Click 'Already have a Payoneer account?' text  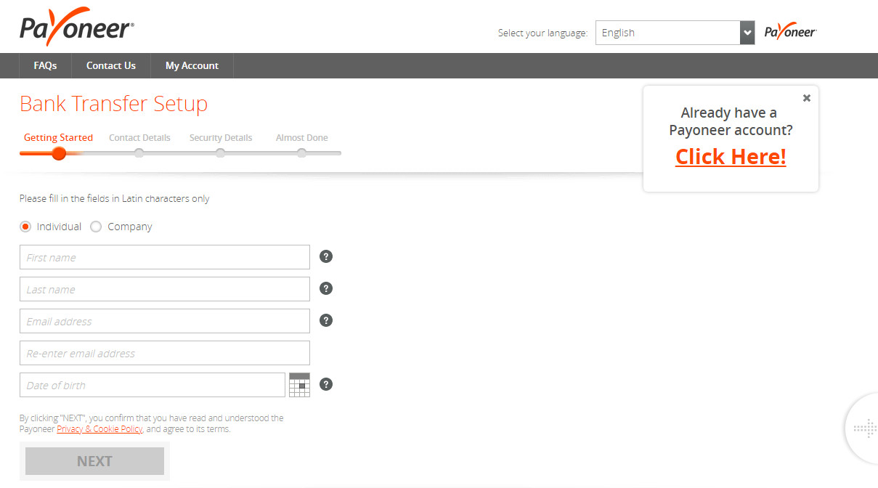tap(731, 121)
